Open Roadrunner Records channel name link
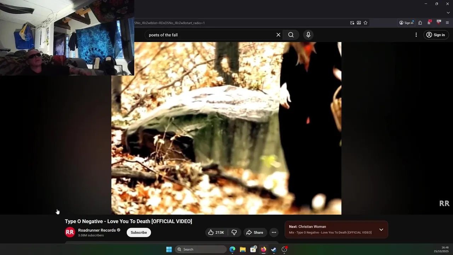Screen dimensions: 453x255 pyautogui.click(x=97, y=230)
